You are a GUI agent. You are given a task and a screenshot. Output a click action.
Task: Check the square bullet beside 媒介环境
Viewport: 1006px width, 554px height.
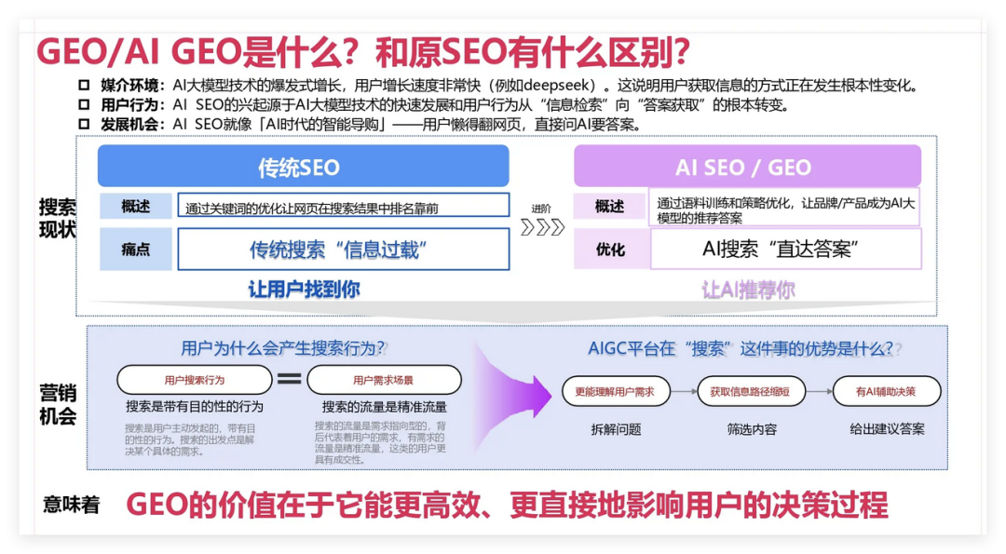tap(84, 86)
